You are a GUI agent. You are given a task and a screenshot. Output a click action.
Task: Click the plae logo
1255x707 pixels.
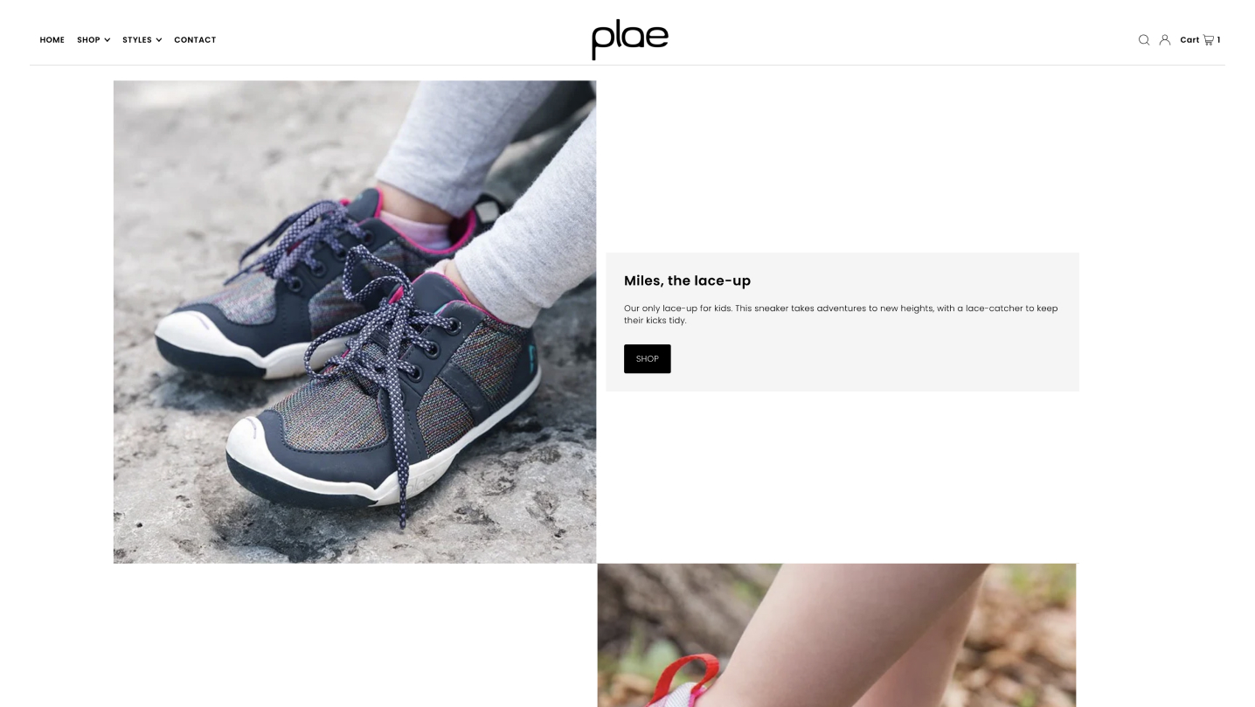pos(629,39)
